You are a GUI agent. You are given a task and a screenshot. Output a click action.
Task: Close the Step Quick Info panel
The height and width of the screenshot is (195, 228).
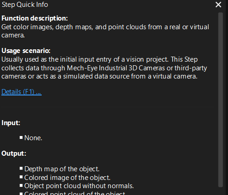(x=218, y=5)
